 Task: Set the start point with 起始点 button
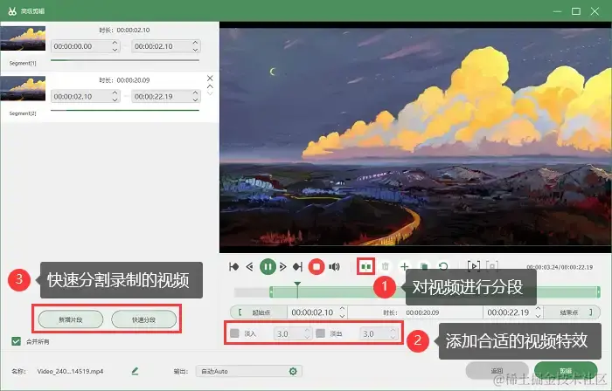259,312
